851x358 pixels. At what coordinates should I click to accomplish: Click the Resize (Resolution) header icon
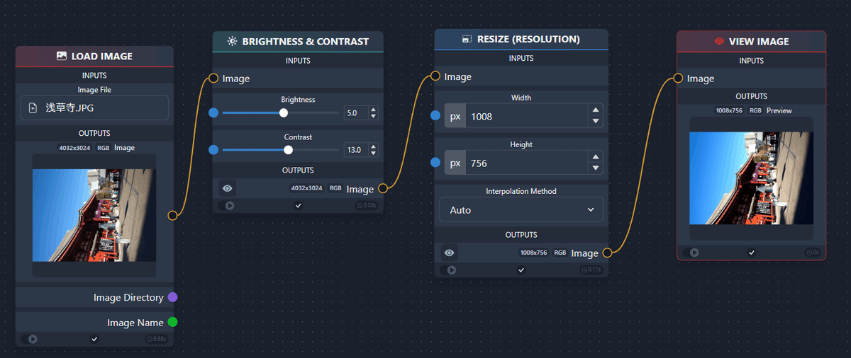pos(467,40)
